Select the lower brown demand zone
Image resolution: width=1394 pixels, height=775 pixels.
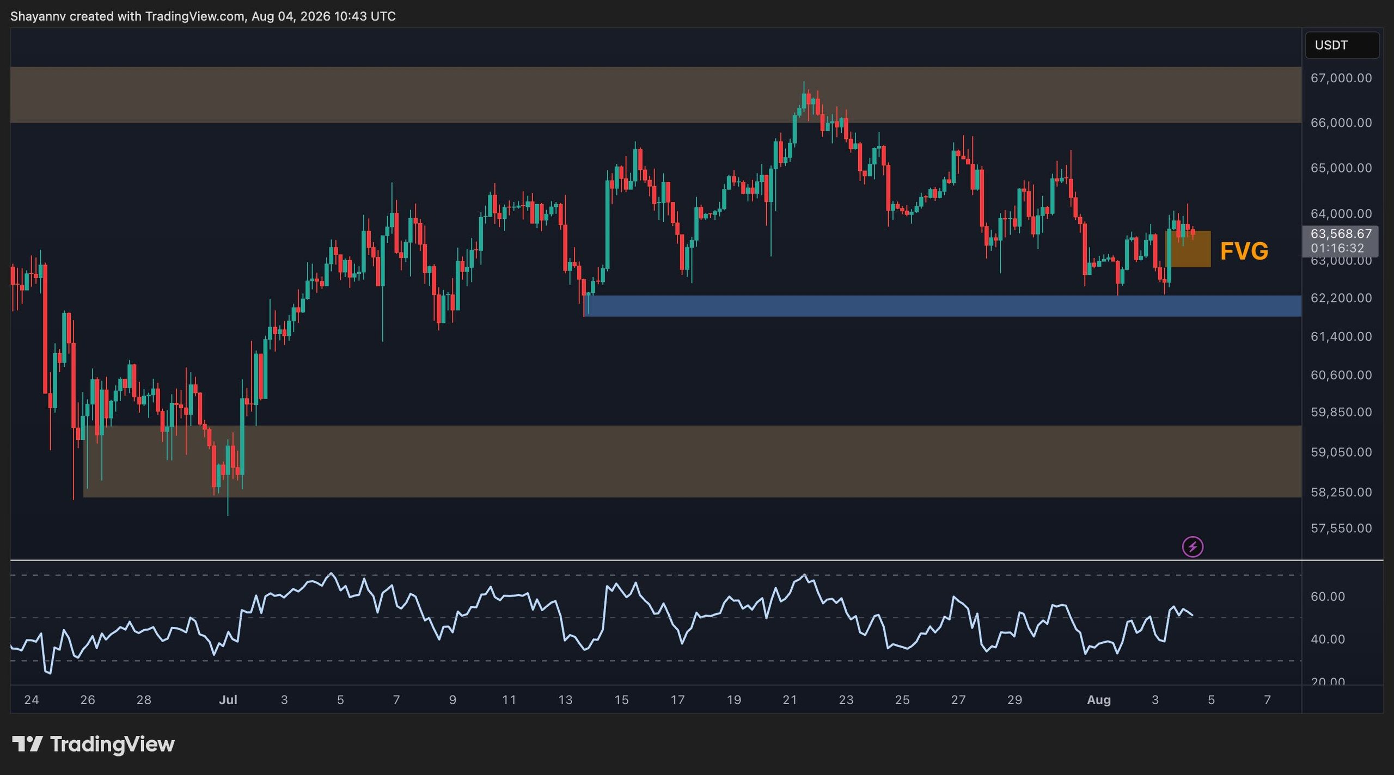[x=692, y=461]
